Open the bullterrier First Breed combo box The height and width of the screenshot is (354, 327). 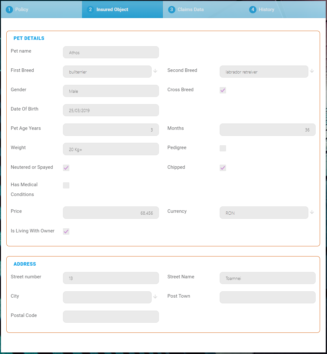point(107,72)
